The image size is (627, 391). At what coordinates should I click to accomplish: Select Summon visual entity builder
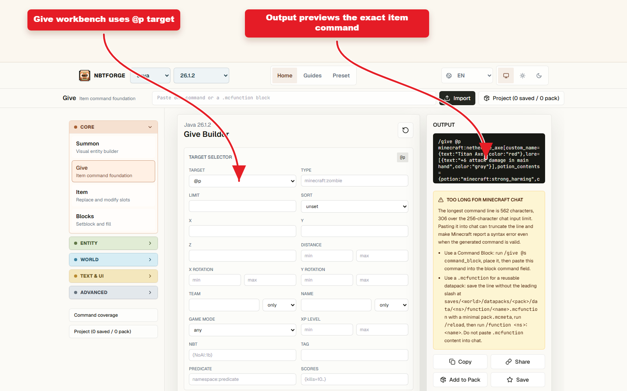(113, 147)
